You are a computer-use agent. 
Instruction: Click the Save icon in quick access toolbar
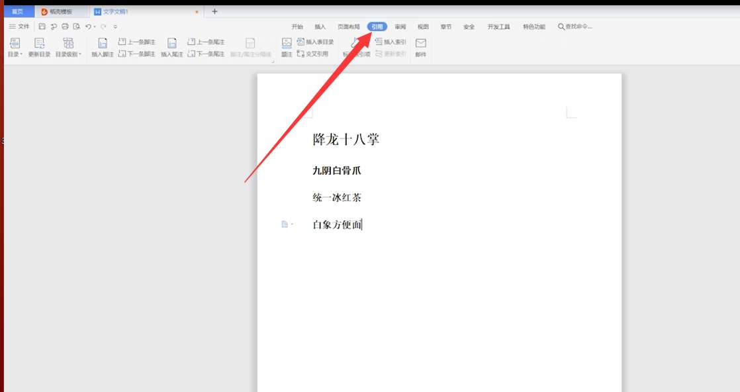[x=42, y=26]
